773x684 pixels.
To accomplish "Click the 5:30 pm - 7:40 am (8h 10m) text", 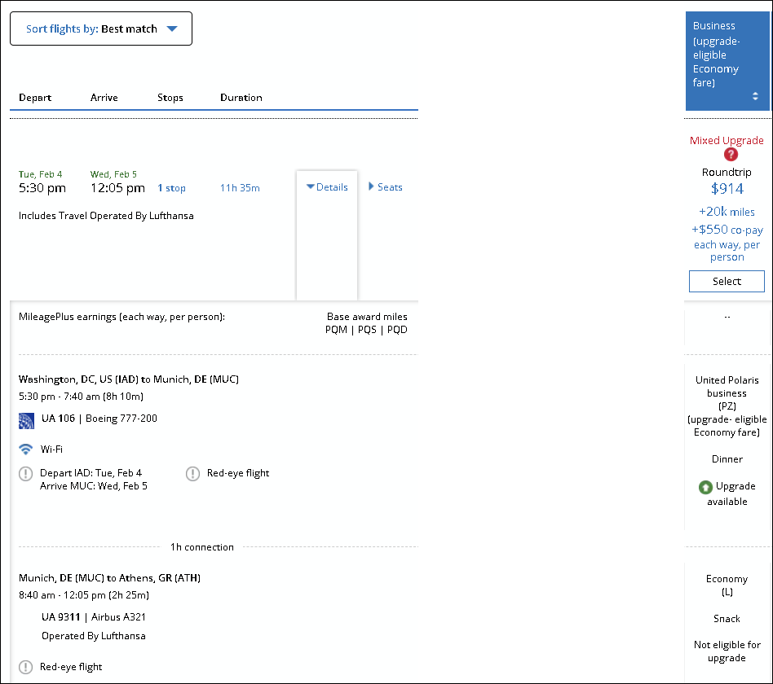I will coord(82,397).
